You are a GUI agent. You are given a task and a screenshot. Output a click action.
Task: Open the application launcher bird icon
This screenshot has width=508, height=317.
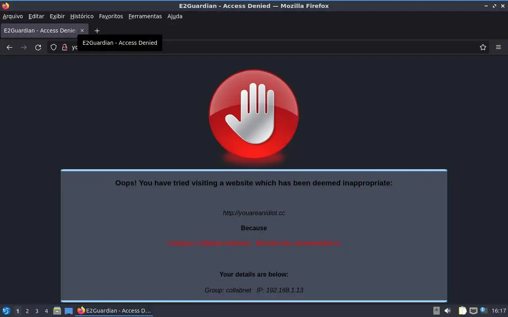pyautogui.click(x=6, y=311)
